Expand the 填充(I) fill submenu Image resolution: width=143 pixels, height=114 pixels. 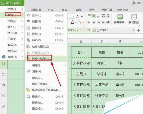tap(46, 65)
